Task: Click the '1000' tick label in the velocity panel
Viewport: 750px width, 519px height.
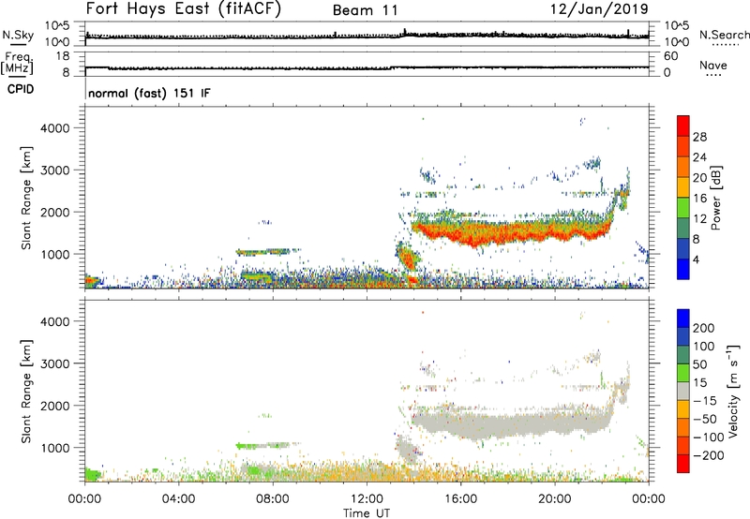Action: tap(55, 448)
